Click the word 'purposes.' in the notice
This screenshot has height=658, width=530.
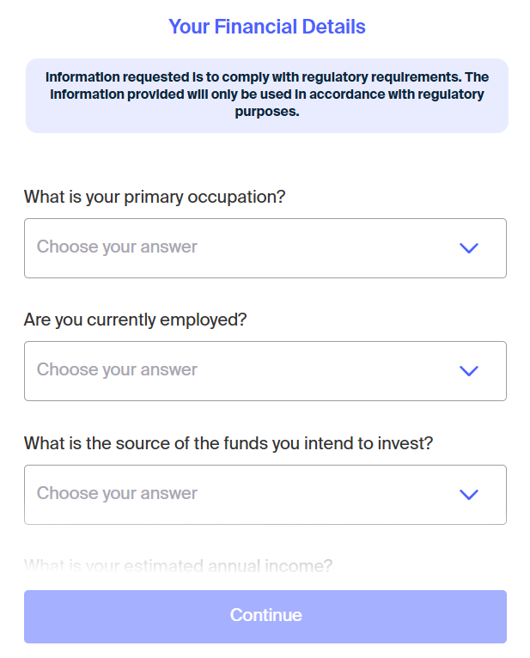[266, 112]
